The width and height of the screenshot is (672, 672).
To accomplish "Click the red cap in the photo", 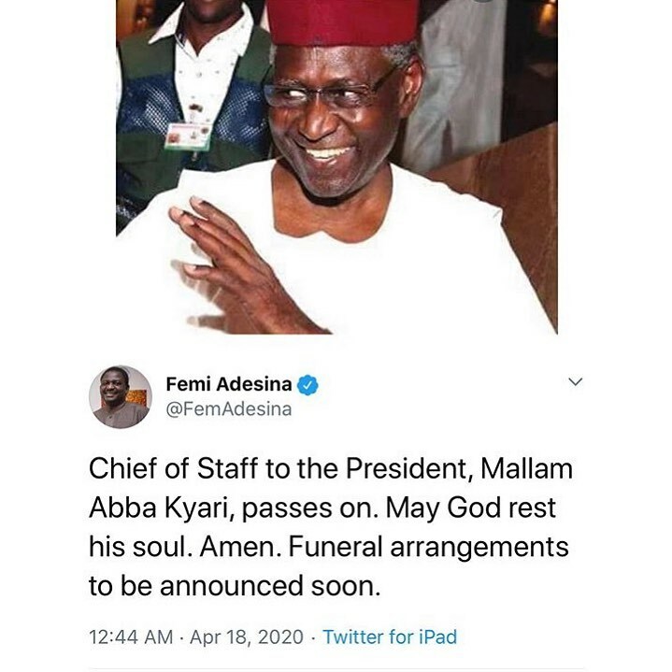I will (343, 21).
